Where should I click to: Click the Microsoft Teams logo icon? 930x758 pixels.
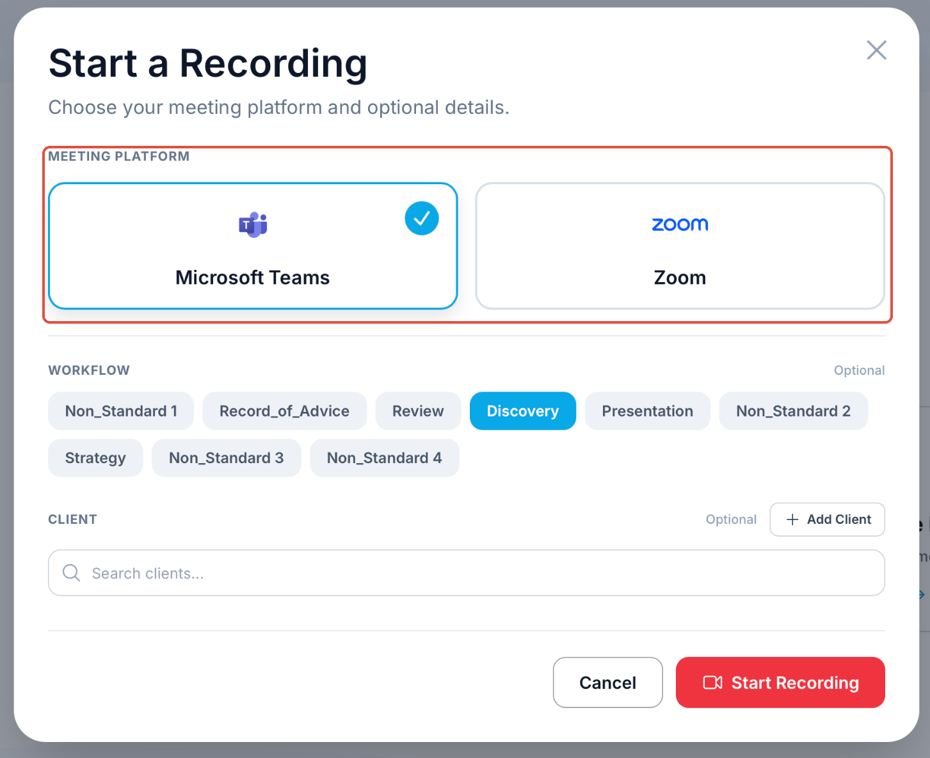tap(253, 225)
